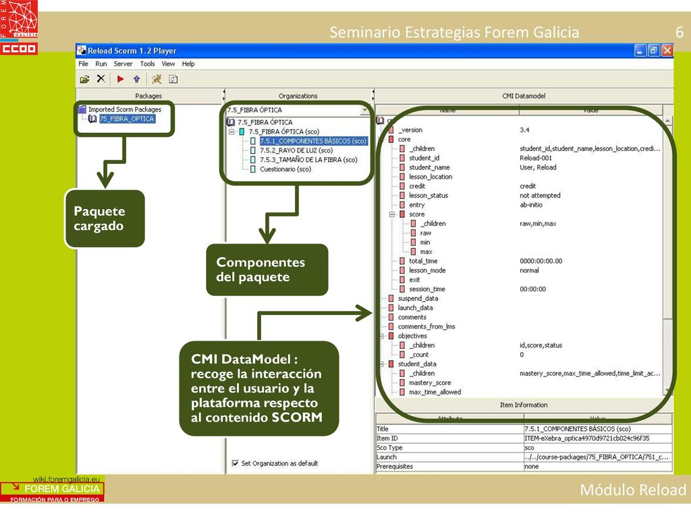The image size is (691, 518).
Task: Click the Imported Scorm Packages folder icon
Action: tap(82, 109)
